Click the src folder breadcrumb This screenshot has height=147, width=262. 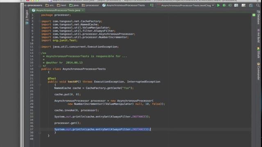[50, 5]
